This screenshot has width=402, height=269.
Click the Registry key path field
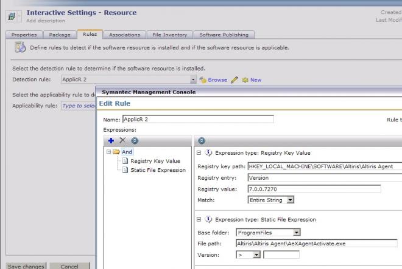tap(325, 166)
